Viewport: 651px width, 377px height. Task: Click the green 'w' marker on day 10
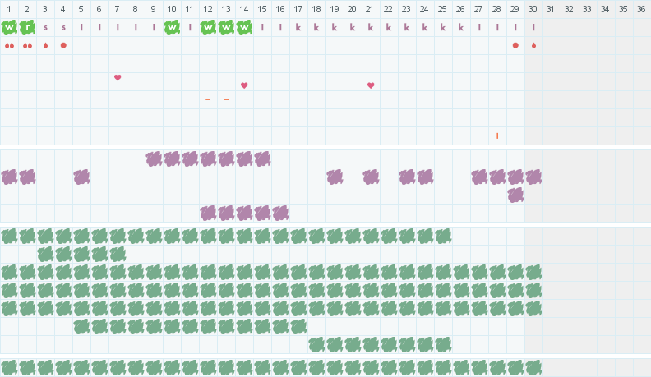[172, 27]
